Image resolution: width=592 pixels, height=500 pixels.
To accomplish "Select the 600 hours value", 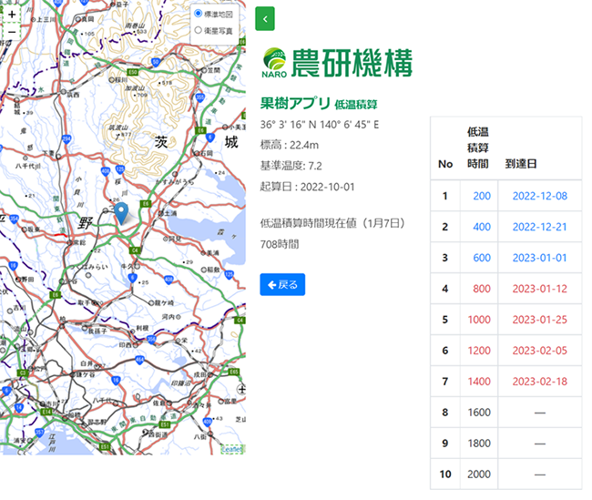I will tap(482, 258).
